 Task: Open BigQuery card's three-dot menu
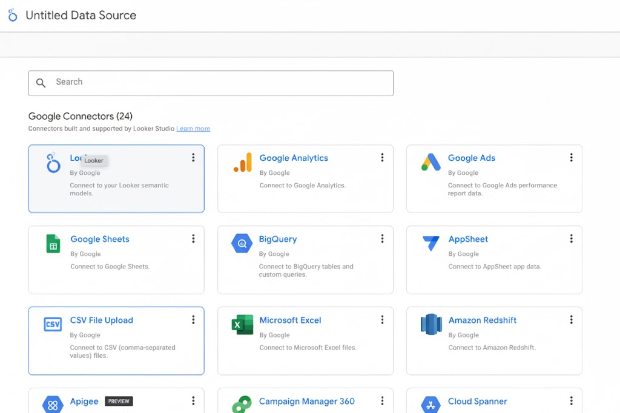[383, 238]
